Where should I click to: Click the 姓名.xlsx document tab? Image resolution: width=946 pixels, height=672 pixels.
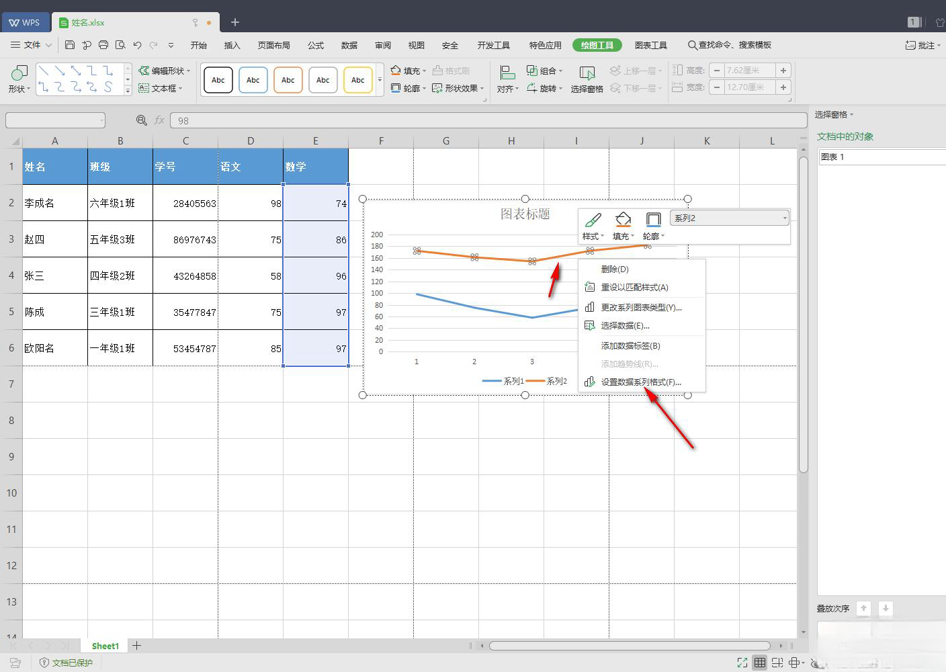(136, 22)
